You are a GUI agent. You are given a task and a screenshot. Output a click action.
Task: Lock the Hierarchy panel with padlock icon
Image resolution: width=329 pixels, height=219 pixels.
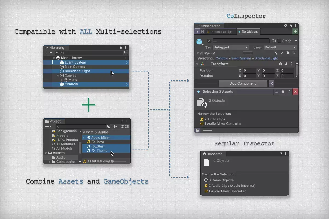[x=120, y=47]
